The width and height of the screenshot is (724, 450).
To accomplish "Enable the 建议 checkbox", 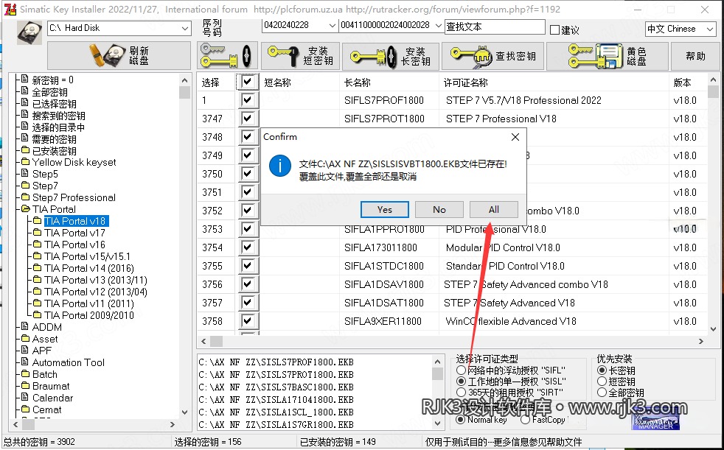I will [x=555, y=30].
